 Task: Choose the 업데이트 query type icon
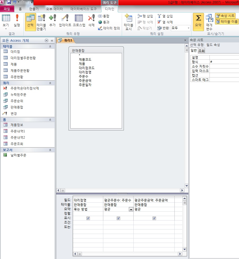(65, 21)
